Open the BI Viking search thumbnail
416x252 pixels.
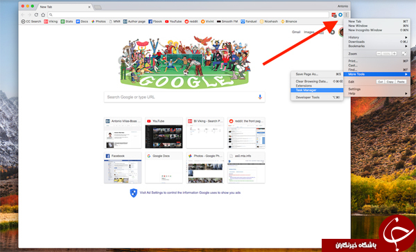tap(205, 133)
